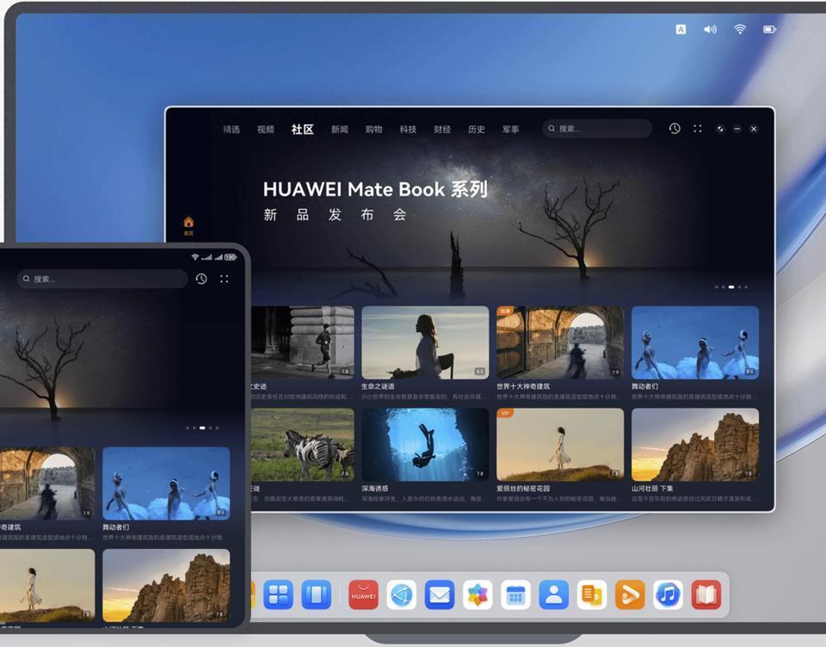Open the Calendar app in the dock

click(515, 595)
